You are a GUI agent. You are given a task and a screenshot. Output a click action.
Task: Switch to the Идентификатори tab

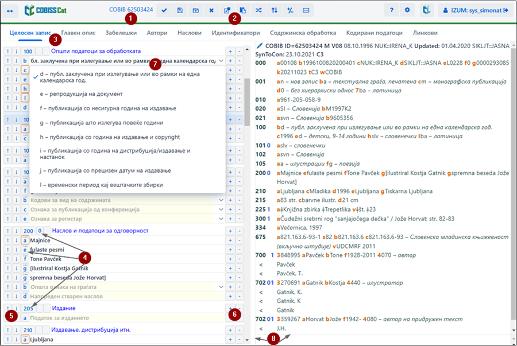click(x=236, y=33)
